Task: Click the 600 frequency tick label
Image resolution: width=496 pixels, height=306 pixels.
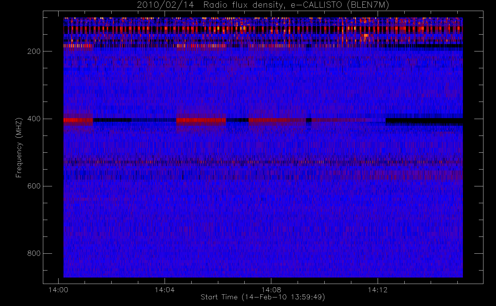Action: [34, 186]
